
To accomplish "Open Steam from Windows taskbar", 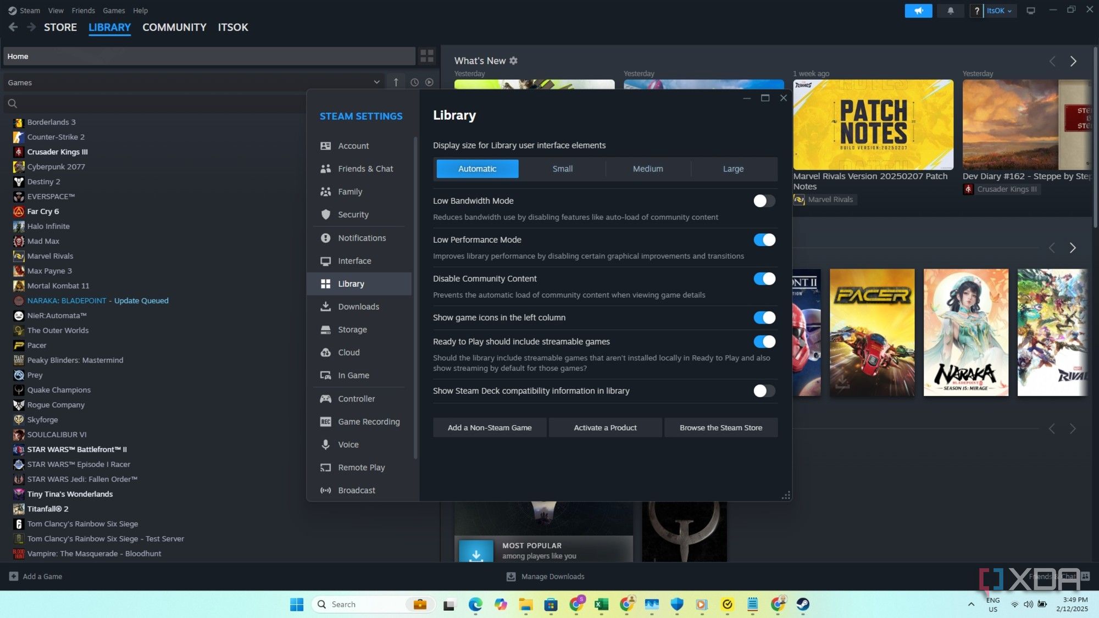I will 802,604.
